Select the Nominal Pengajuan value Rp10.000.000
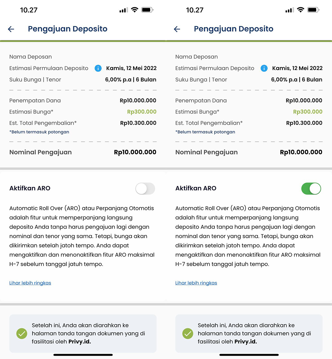The width and height of the screenshot is (332, 359). coord(135,152)
